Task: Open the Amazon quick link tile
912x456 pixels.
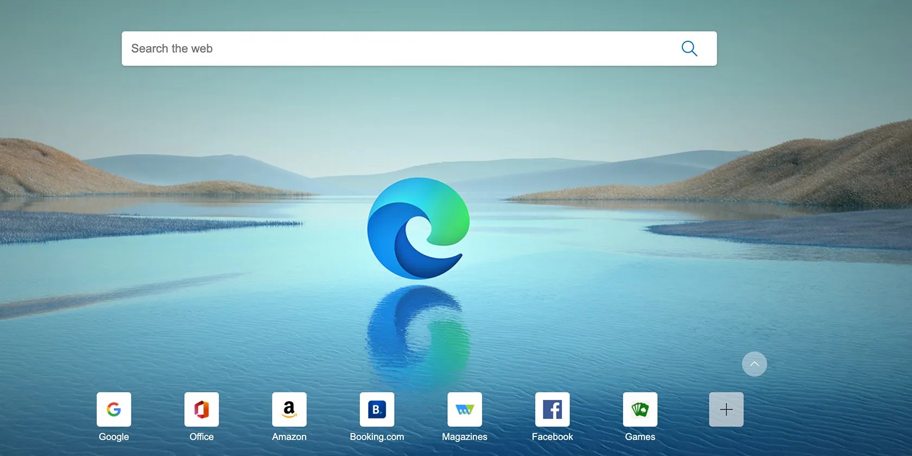Action: 289,409
